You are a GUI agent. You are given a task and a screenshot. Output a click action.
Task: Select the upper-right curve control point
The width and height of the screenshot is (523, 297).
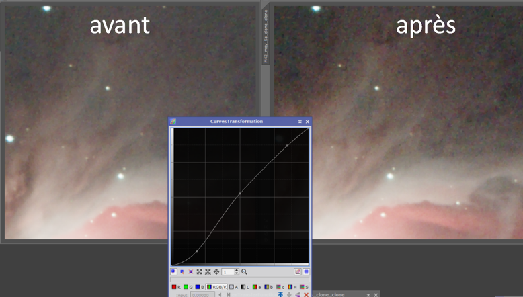pos(288,146)
